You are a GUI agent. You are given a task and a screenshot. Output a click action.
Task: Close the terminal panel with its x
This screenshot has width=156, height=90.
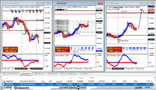[x=1, y=77]
